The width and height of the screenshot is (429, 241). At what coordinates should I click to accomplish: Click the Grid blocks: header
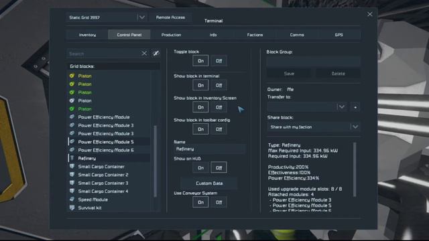tap(113, 66)
